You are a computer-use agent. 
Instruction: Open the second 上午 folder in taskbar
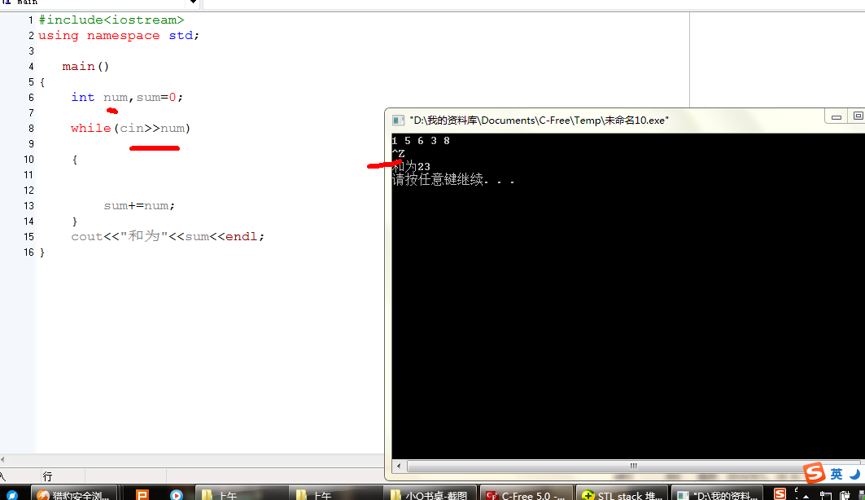(335, 494)
